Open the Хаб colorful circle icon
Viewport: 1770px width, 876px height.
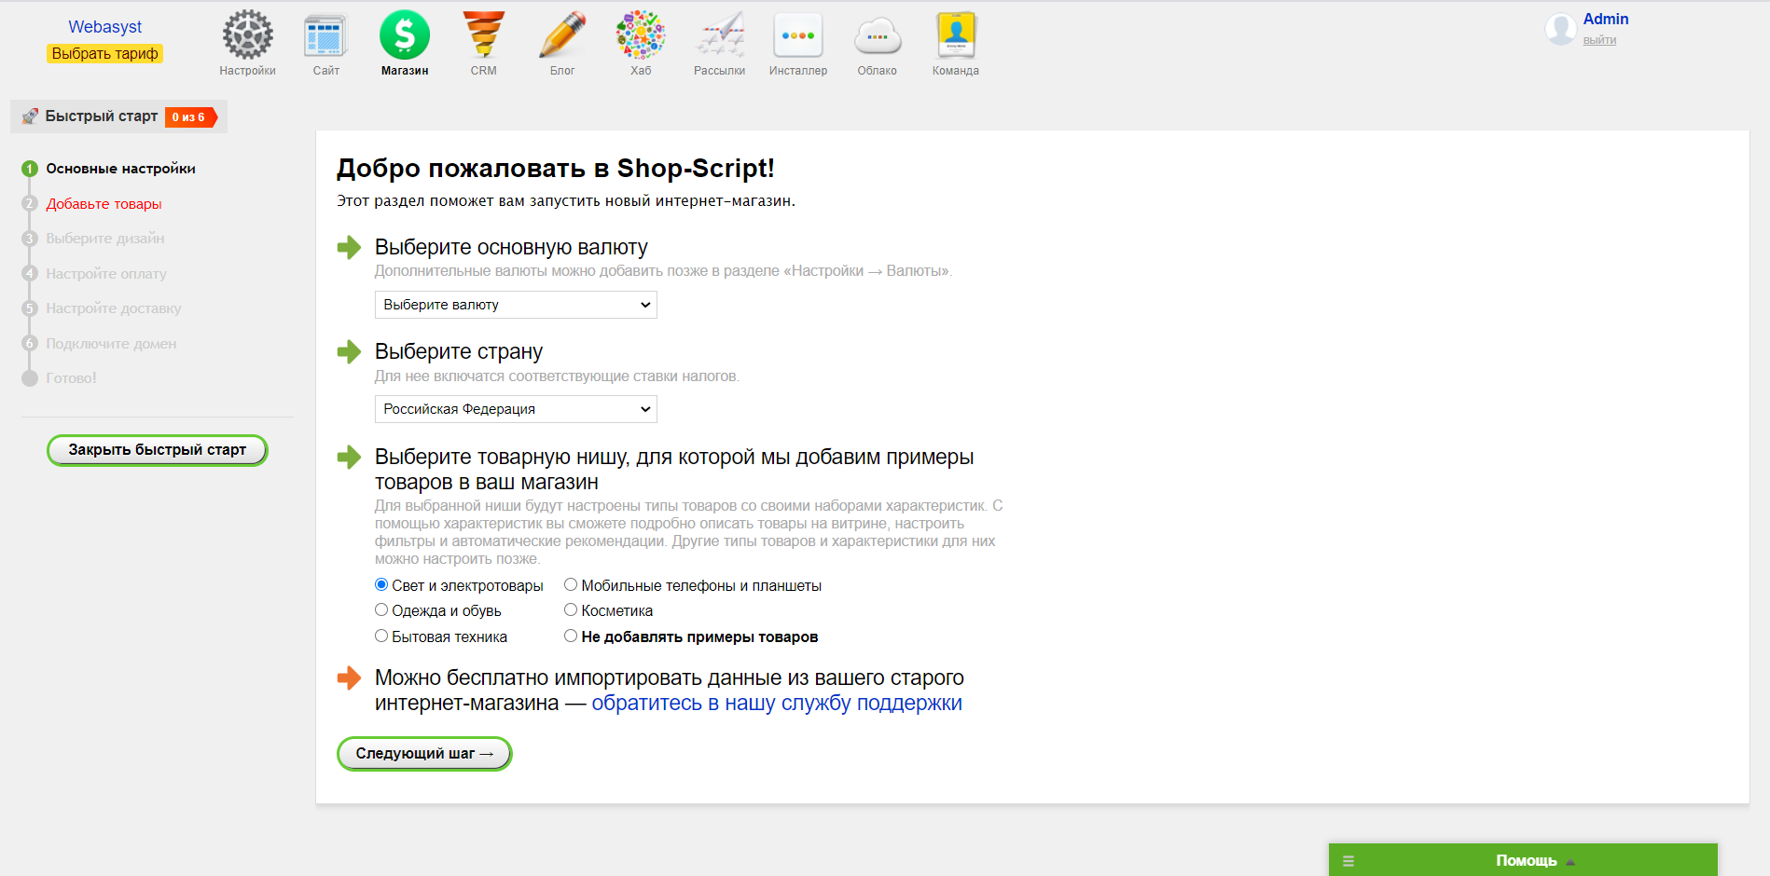pyautogui.click(x=641, y=35)
